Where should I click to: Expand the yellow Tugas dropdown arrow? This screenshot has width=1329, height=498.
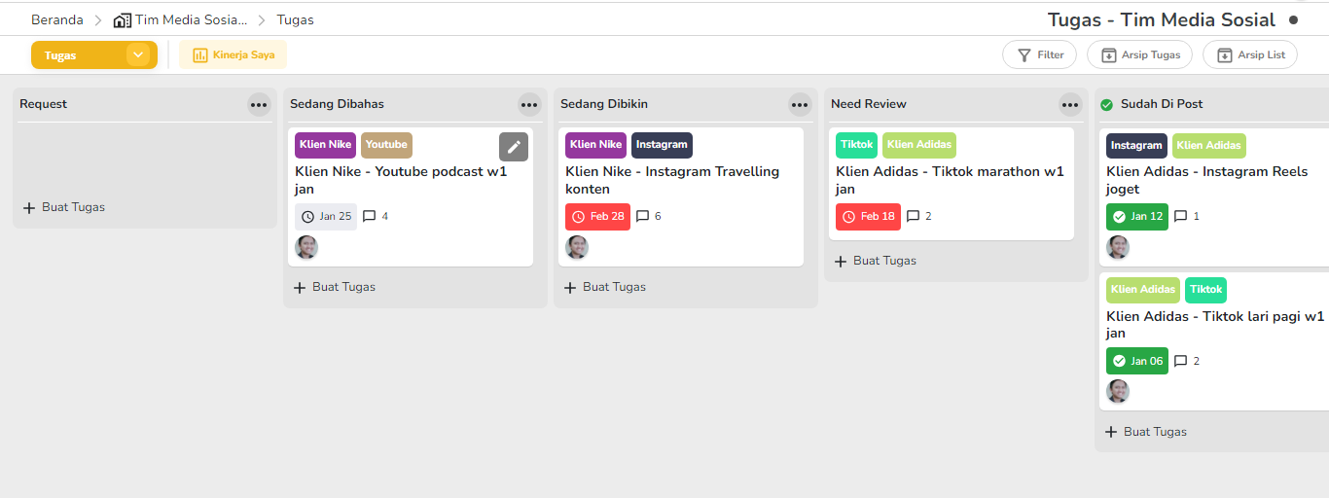pos(138,55)
